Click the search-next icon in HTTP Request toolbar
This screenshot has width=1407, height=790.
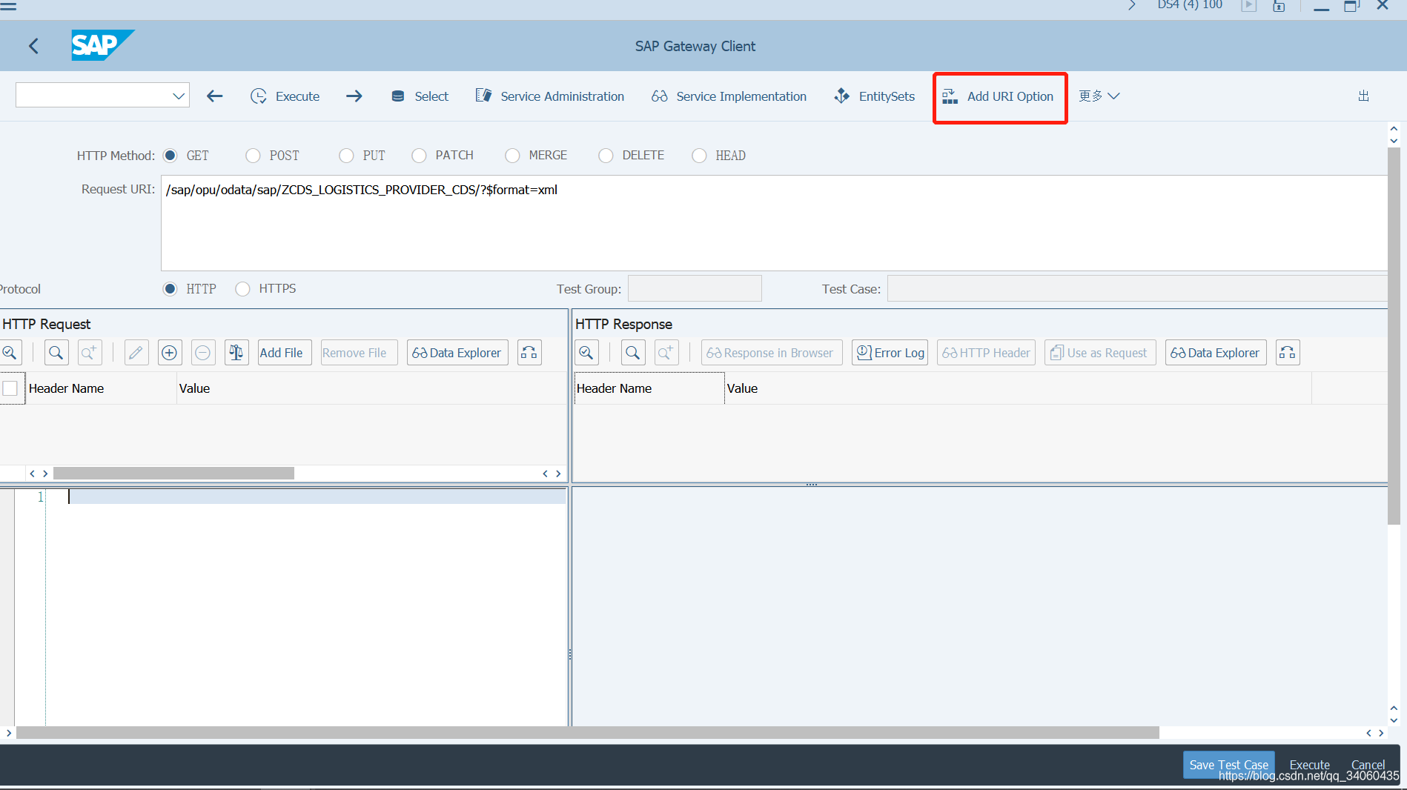pos(89,353)
